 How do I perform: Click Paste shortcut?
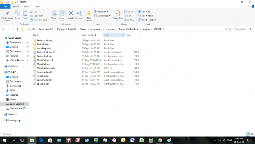coord(39,20)
